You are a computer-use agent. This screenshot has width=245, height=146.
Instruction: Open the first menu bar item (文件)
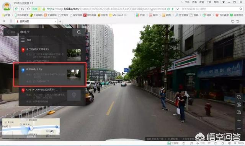187,2
